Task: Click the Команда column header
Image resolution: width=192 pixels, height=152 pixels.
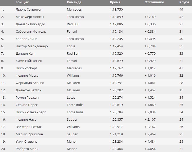Action: [x=74, y=2]
